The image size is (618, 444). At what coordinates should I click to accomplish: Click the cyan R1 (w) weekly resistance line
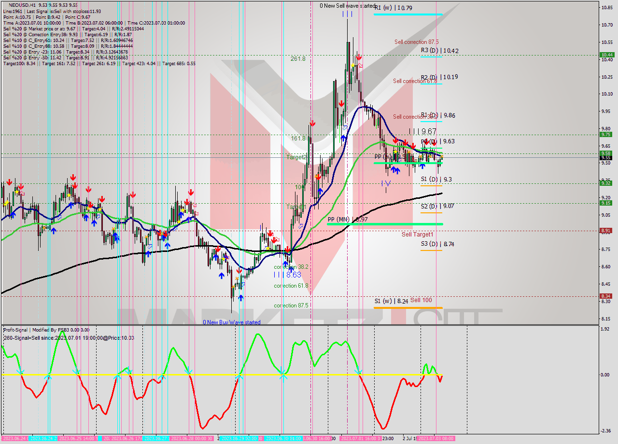click(x=408, y=14)
